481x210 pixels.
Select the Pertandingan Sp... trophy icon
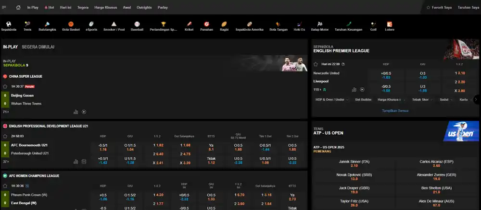pos(164,24)
